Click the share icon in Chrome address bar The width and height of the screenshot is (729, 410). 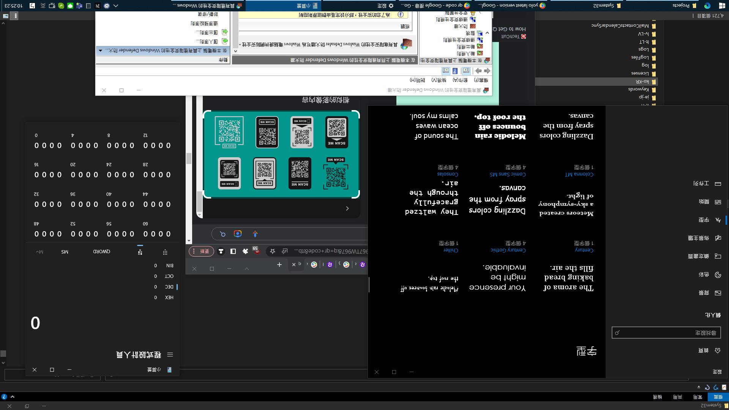tap(285, 251)
